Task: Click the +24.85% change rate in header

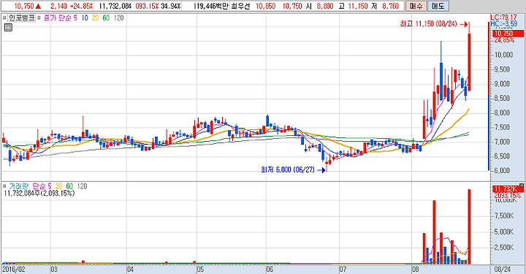Action: 81,6
